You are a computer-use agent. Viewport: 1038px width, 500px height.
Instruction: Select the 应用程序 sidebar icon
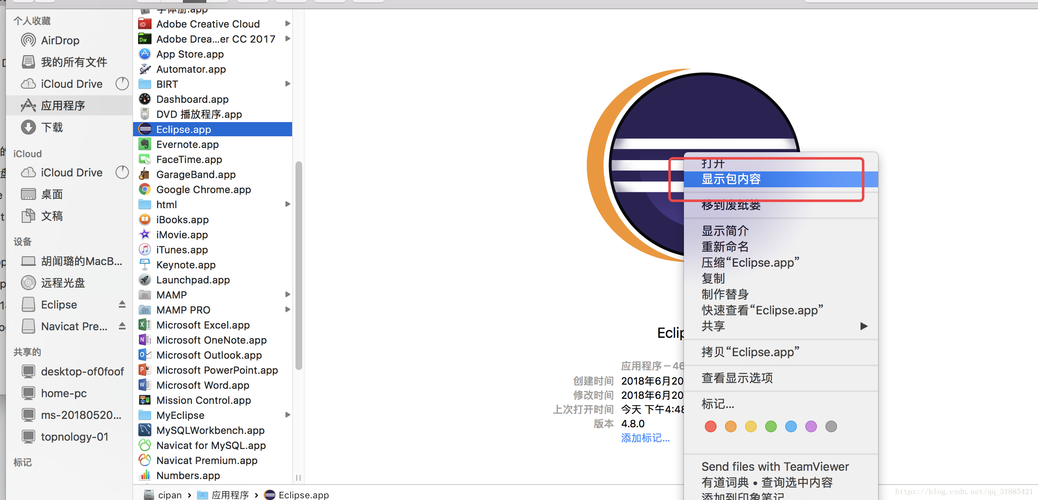pos(28,106)
